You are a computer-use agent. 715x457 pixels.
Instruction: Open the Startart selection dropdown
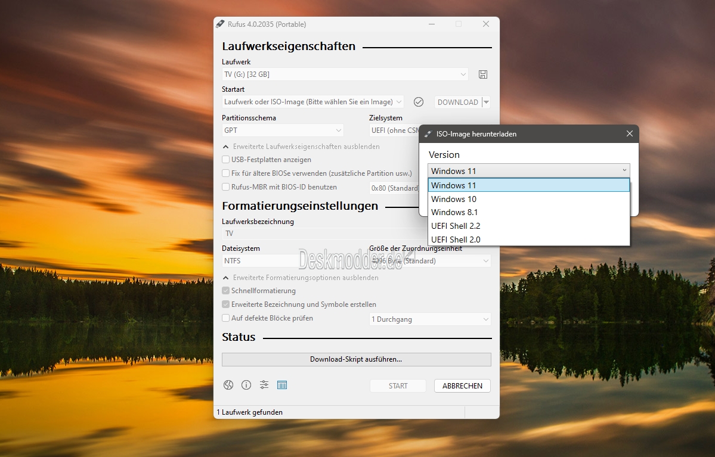[313, 102]
